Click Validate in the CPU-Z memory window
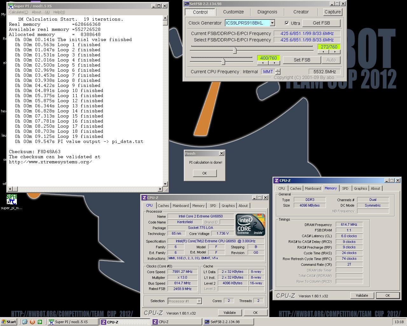The image size is (407, 326). [362, 295]
